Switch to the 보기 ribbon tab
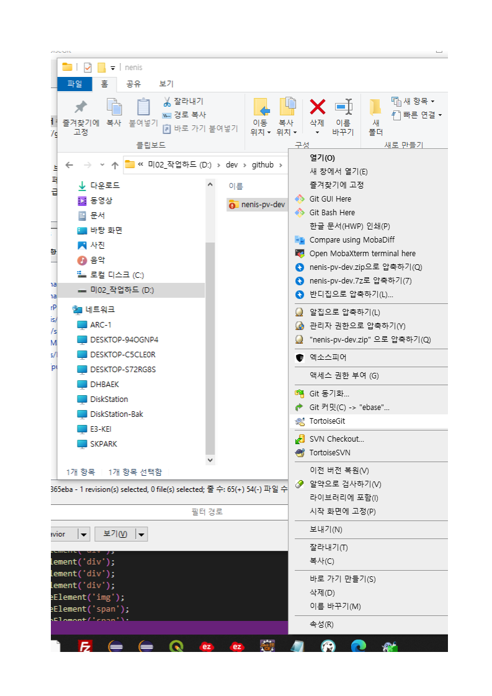The width and height of the screenshot is (492, 696). point(166,84)
